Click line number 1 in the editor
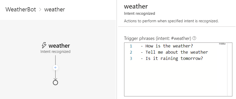The image size is (236, 99). 131,46
